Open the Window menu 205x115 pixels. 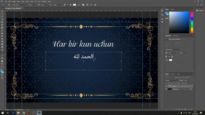coord(44,1)
